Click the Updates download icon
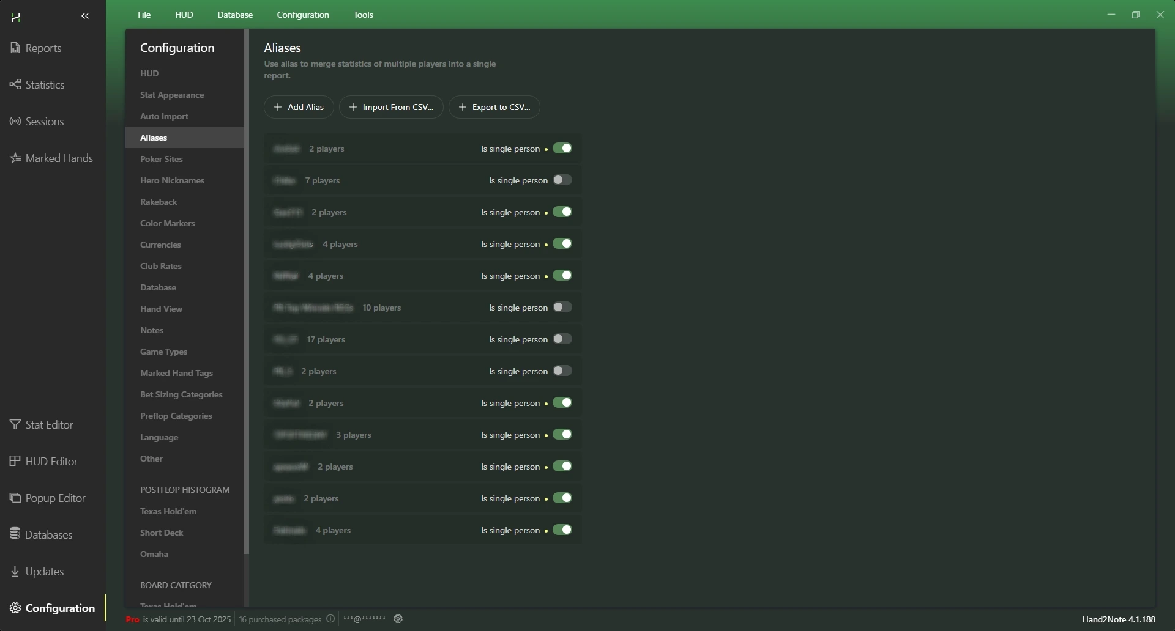The width and height of the screenshot is (1175, 631). pyautogui.click(x=16, y=572)
